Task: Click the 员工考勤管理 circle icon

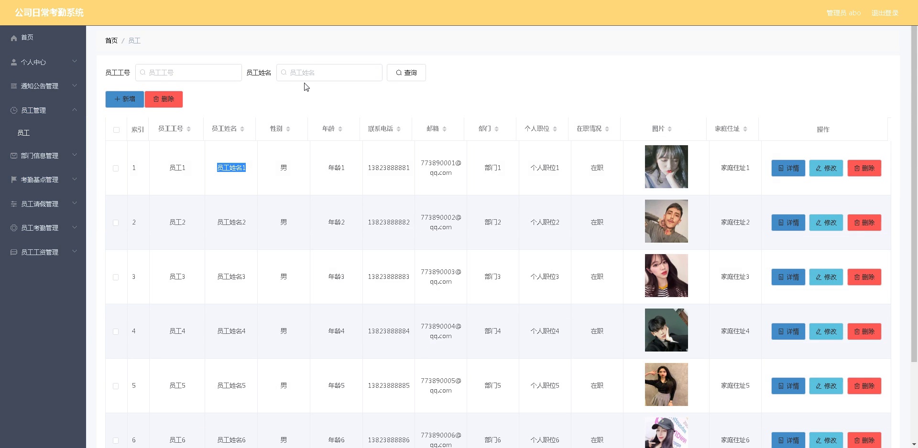Action: tap(14, 228)
